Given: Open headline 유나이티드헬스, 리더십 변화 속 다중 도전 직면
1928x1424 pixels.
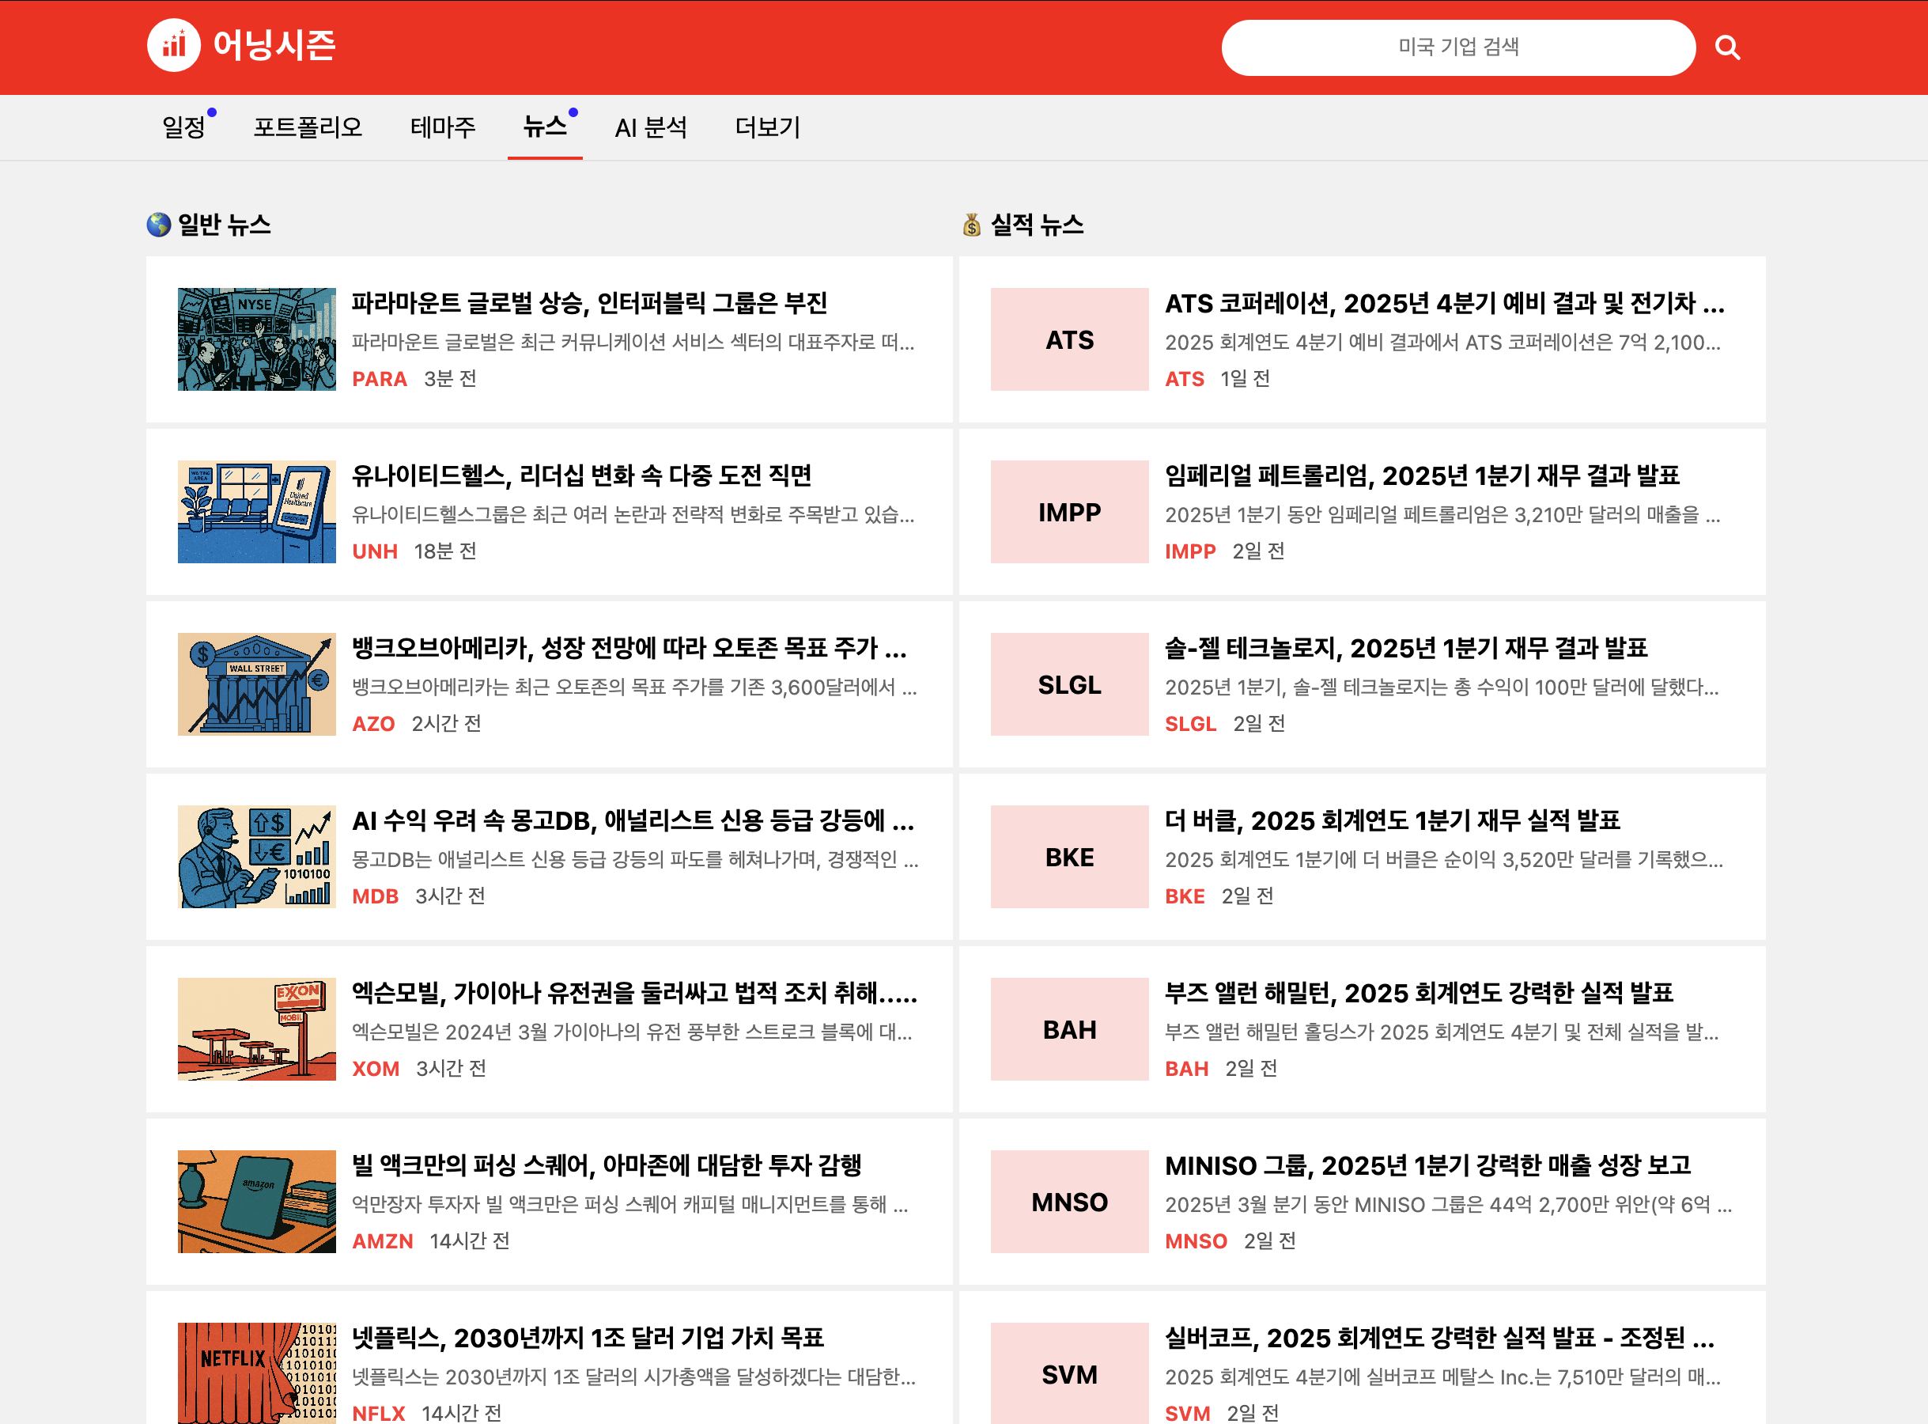Looking at the screenshot, I should pyautogui.click(x=581, y=475).
